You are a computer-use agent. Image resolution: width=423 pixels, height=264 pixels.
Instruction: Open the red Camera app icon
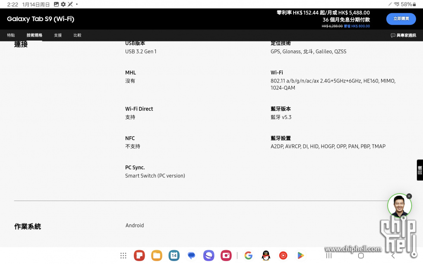[226, 255]
